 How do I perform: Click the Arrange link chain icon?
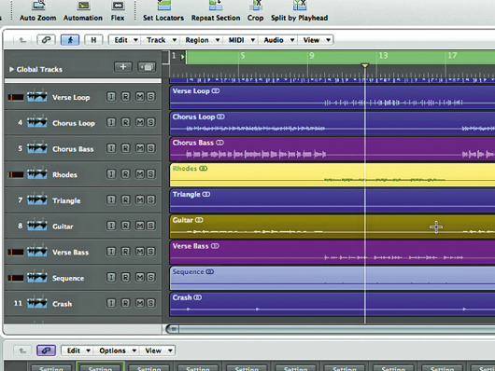click(x=46, y=40)
